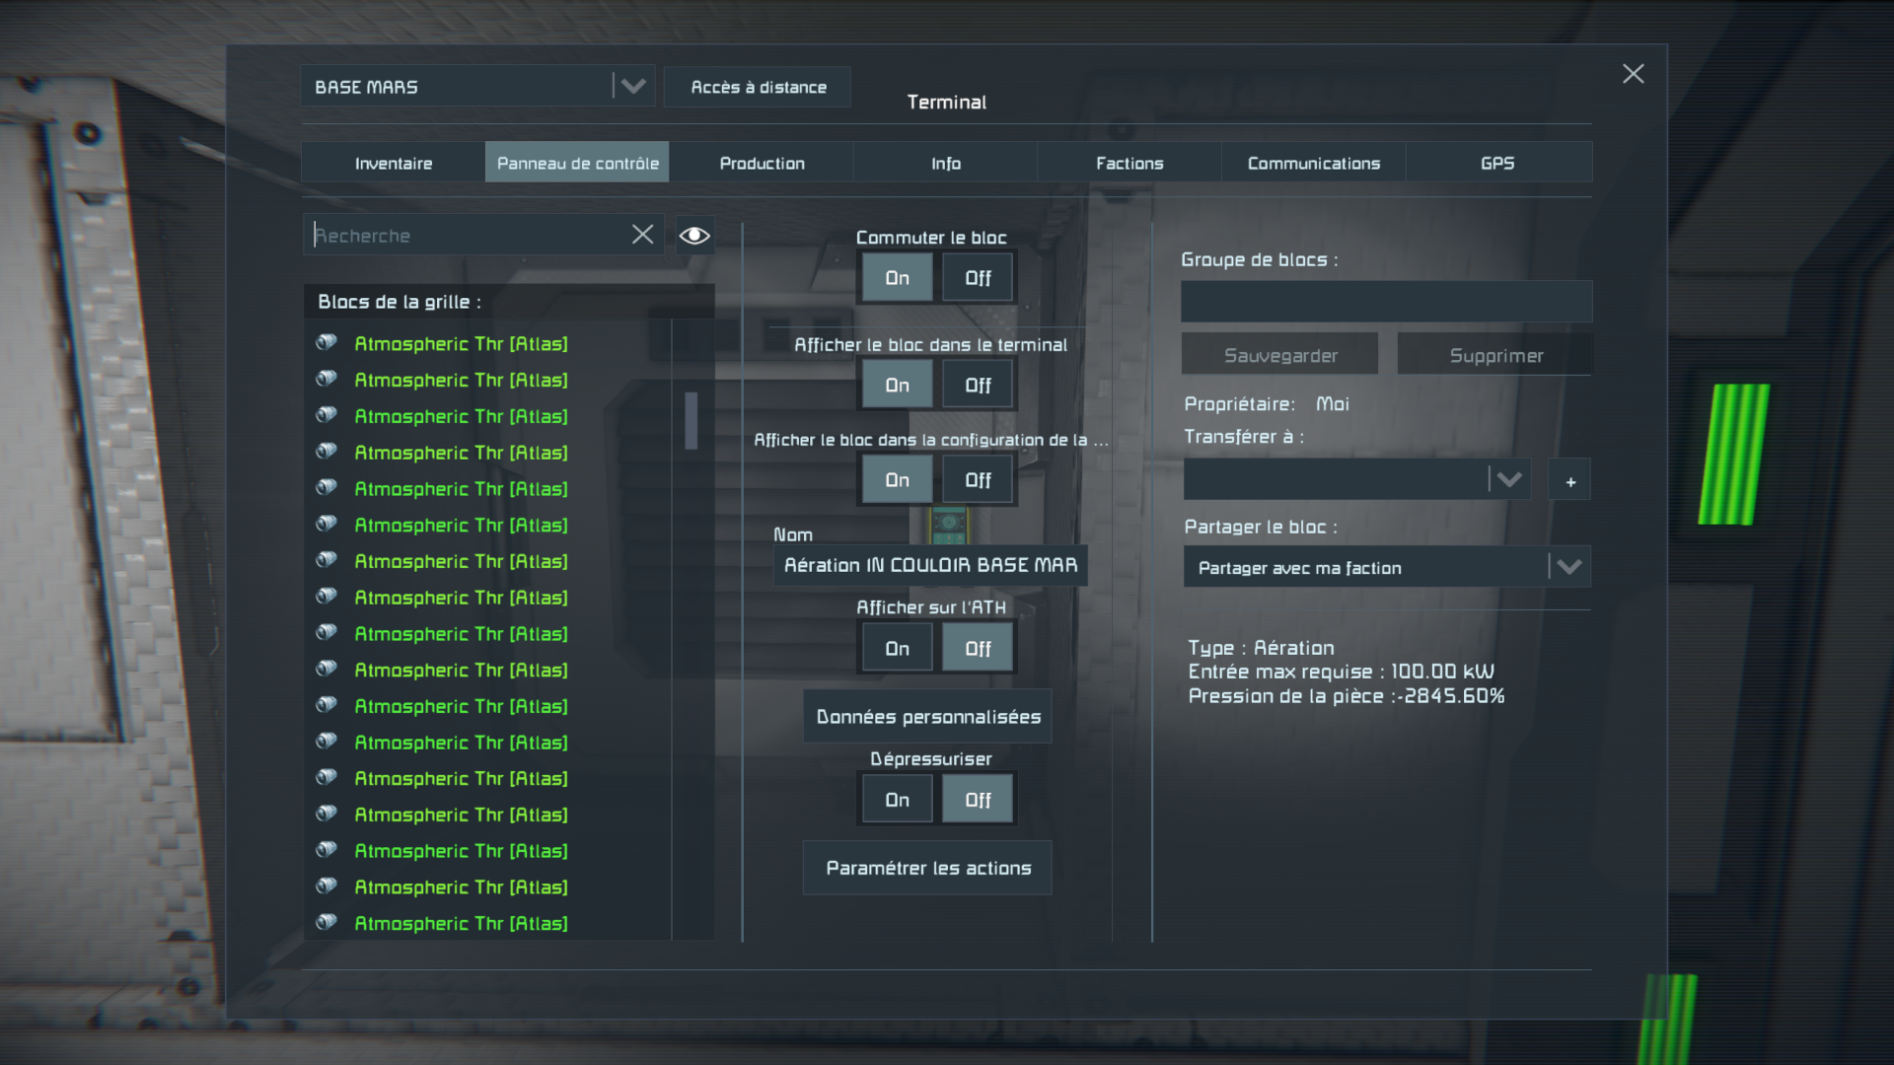Click the eye icon next to search
The width and height of the screenshot is (1894, 1065).
pyautogui.click(x=694, y=235)
